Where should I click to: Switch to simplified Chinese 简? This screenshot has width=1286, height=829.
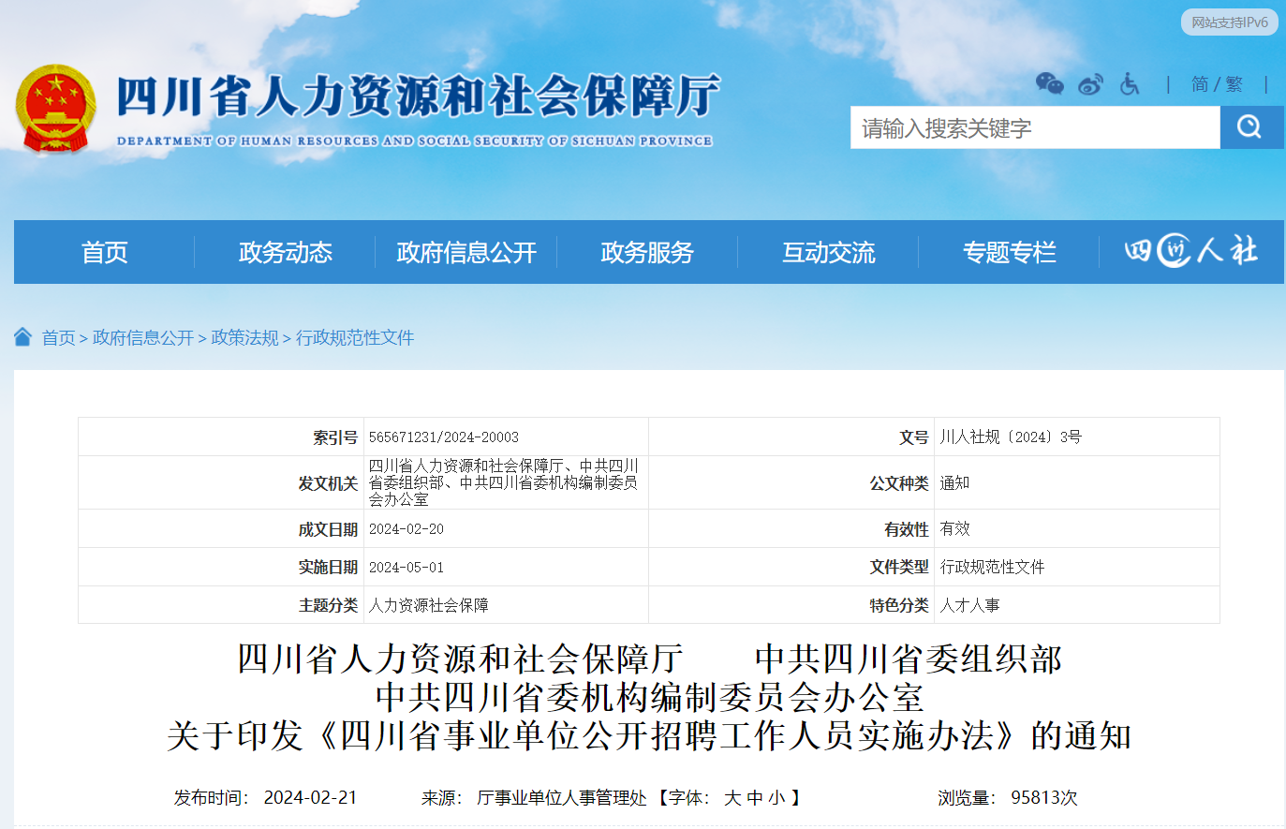point(1200,84)
